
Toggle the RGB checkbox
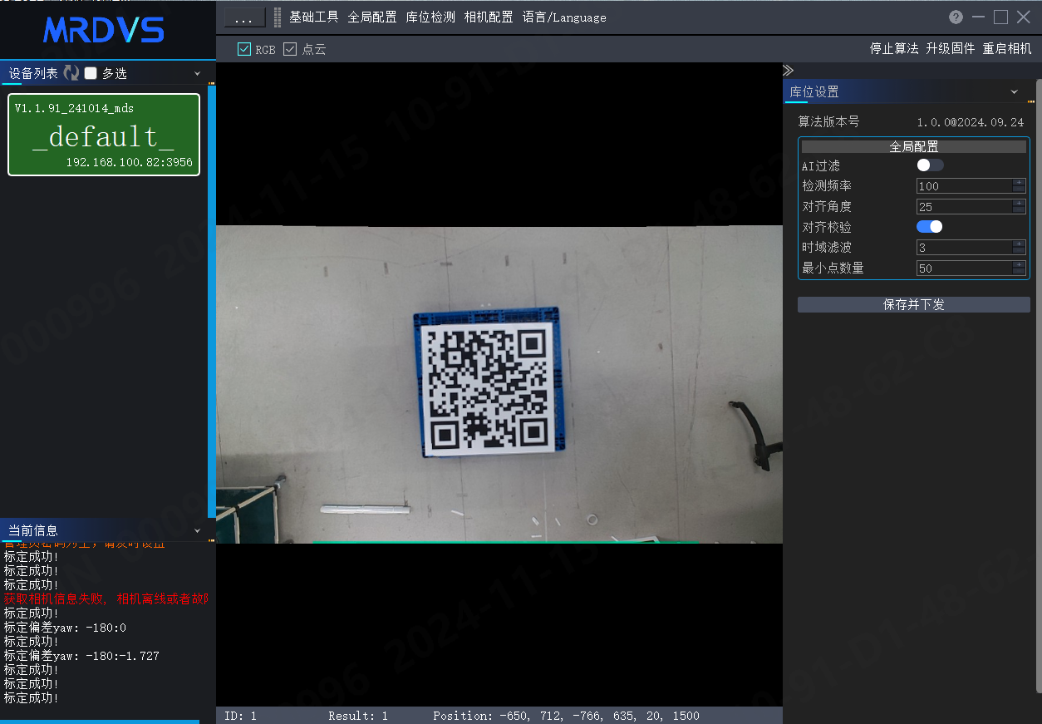pyautogui.click(x=244, y=50)
